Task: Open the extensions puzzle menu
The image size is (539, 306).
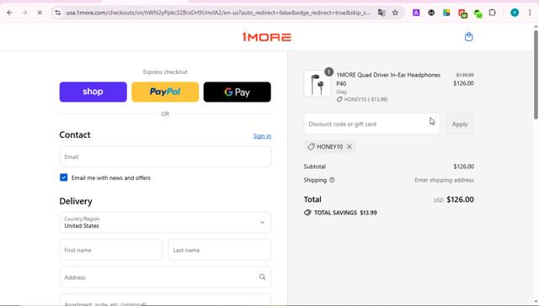Action: 493,13
